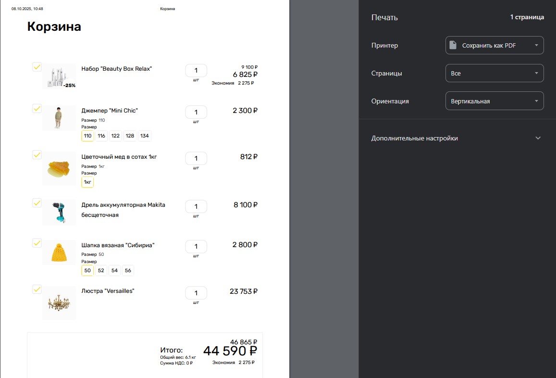
Task: Click the PDF document icon in printer field
Action: (x=452, y=45)
